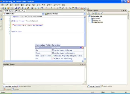Switch to the Error List tab

coord(8,89)
